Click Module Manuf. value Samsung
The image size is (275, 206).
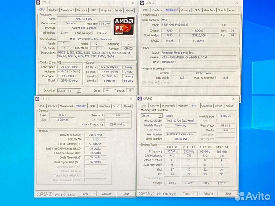(x=181, y=125)
